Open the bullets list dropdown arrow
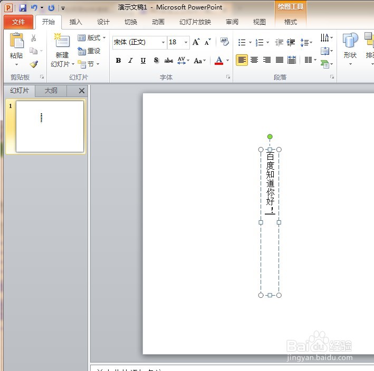The height and width of the screenshot is (371, 374). tap(250, 43)
